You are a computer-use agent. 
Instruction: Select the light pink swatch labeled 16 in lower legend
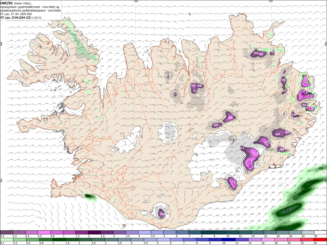tap(268, 240)
